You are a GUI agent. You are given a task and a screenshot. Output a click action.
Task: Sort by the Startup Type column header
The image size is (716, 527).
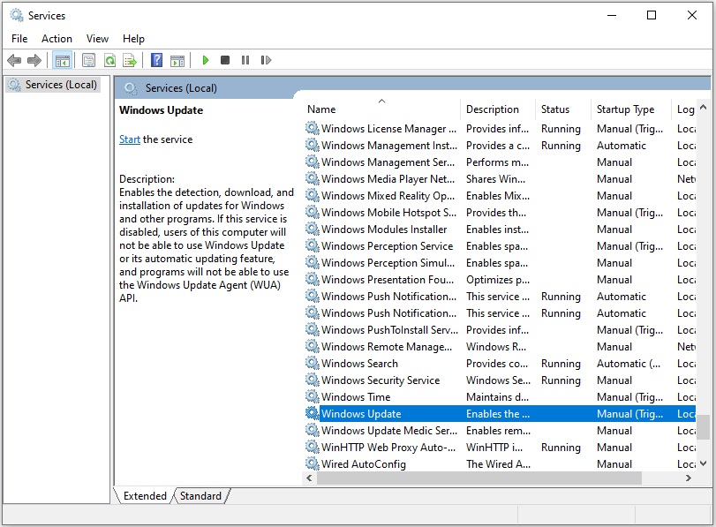tap(631, 109)
